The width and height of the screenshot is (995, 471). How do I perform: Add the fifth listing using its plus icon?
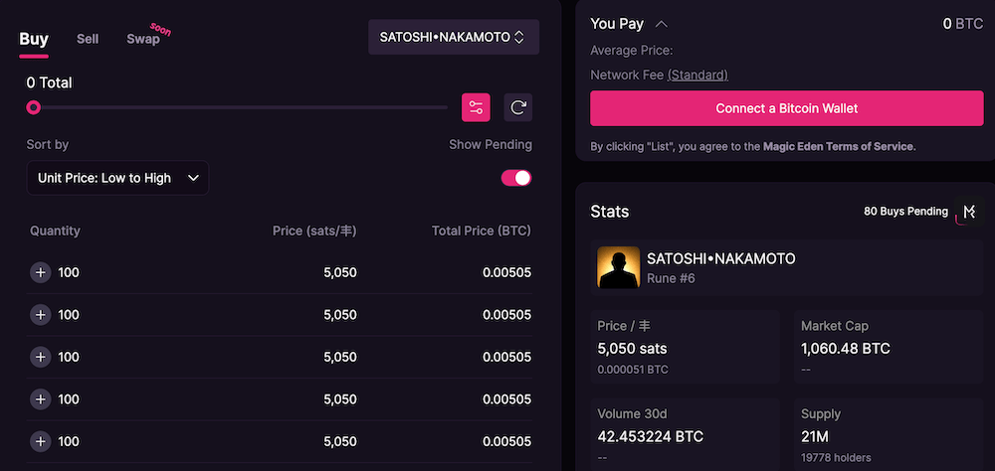[x=40, y=441]
